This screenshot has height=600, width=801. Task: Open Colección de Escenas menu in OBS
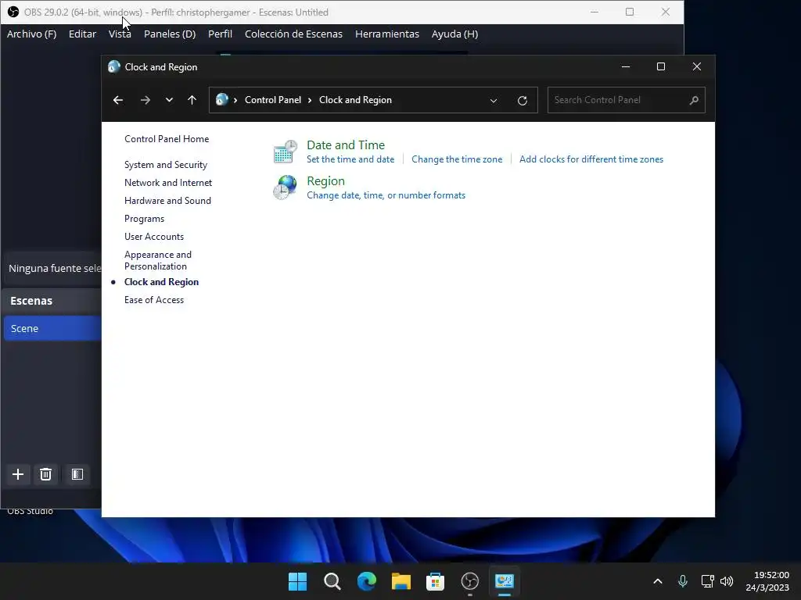(293, 34)
